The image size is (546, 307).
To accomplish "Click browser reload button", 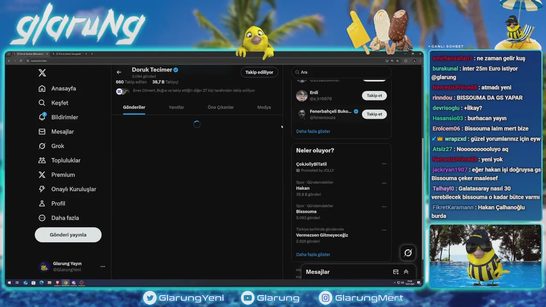I will click(x=20, y=61).
